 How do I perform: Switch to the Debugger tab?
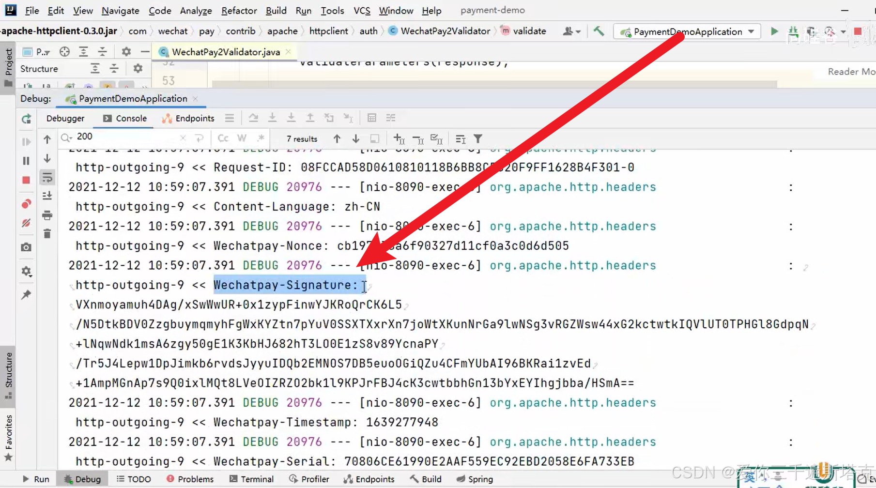coord(65,118)
